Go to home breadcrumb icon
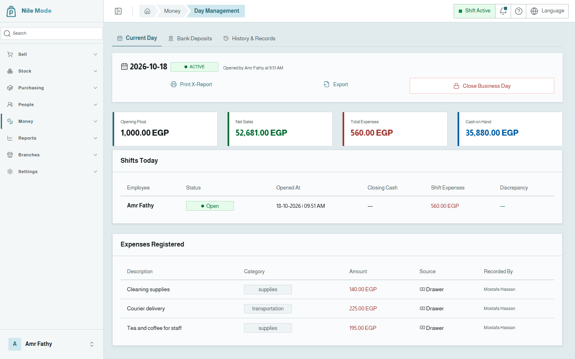The height and width of the screenshot is (359, 575). (x=147, y=11)
